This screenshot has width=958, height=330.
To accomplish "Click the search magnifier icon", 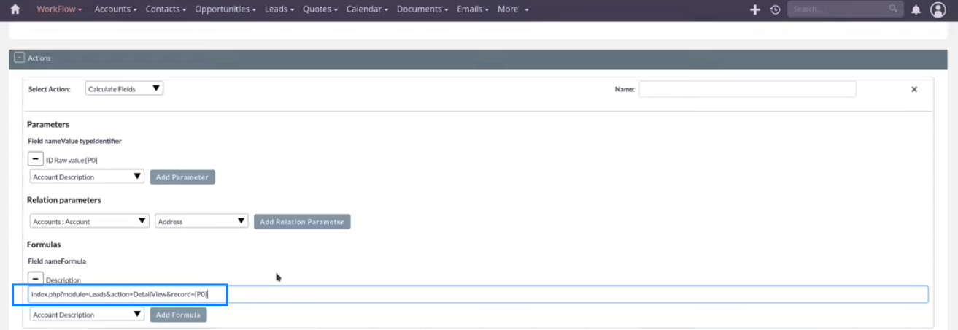I will pos(893,9).
